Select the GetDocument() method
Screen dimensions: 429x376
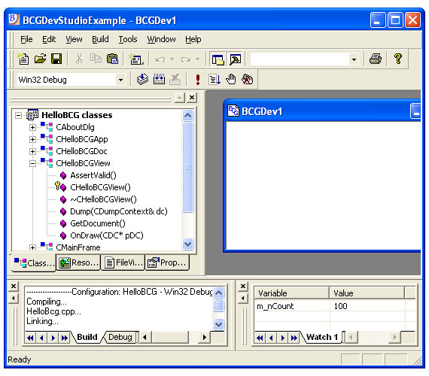pos(98,223)
